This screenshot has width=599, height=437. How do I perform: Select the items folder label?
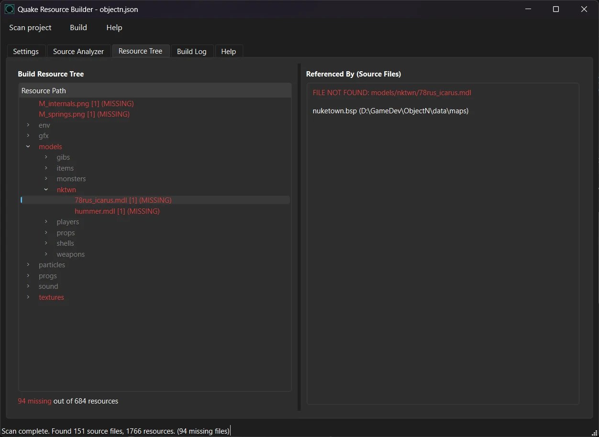click(65, 168)
